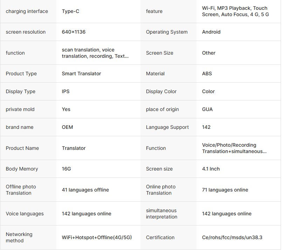Select the OEM brand name value
This screenshot has width=282, height=250.
click(x=67, y=127)
